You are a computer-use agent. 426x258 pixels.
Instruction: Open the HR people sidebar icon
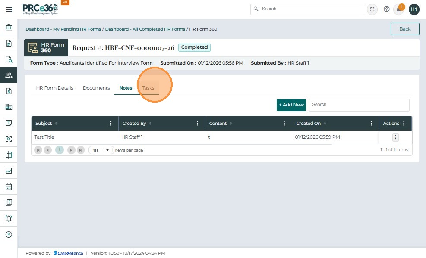click(9, 75)
